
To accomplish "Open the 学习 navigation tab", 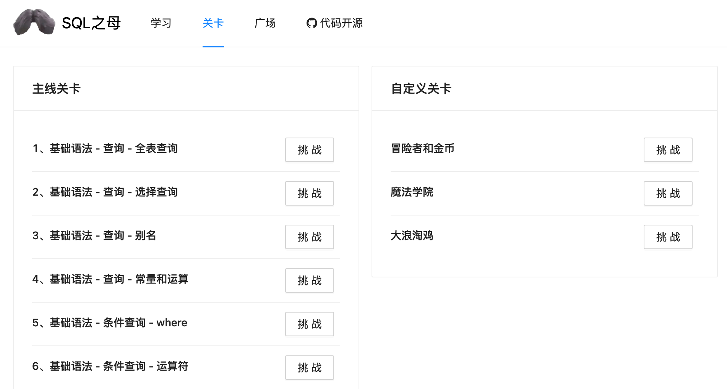I will click(x=161, y=23).
